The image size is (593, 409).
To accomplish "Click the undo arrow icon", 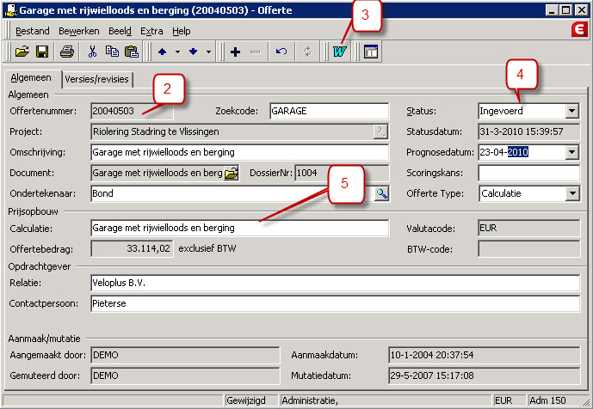I will click(281, 52).
